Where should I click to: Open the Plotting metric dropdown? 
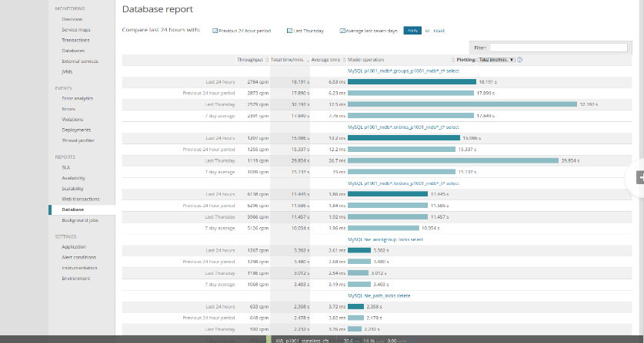click(496, 59)
